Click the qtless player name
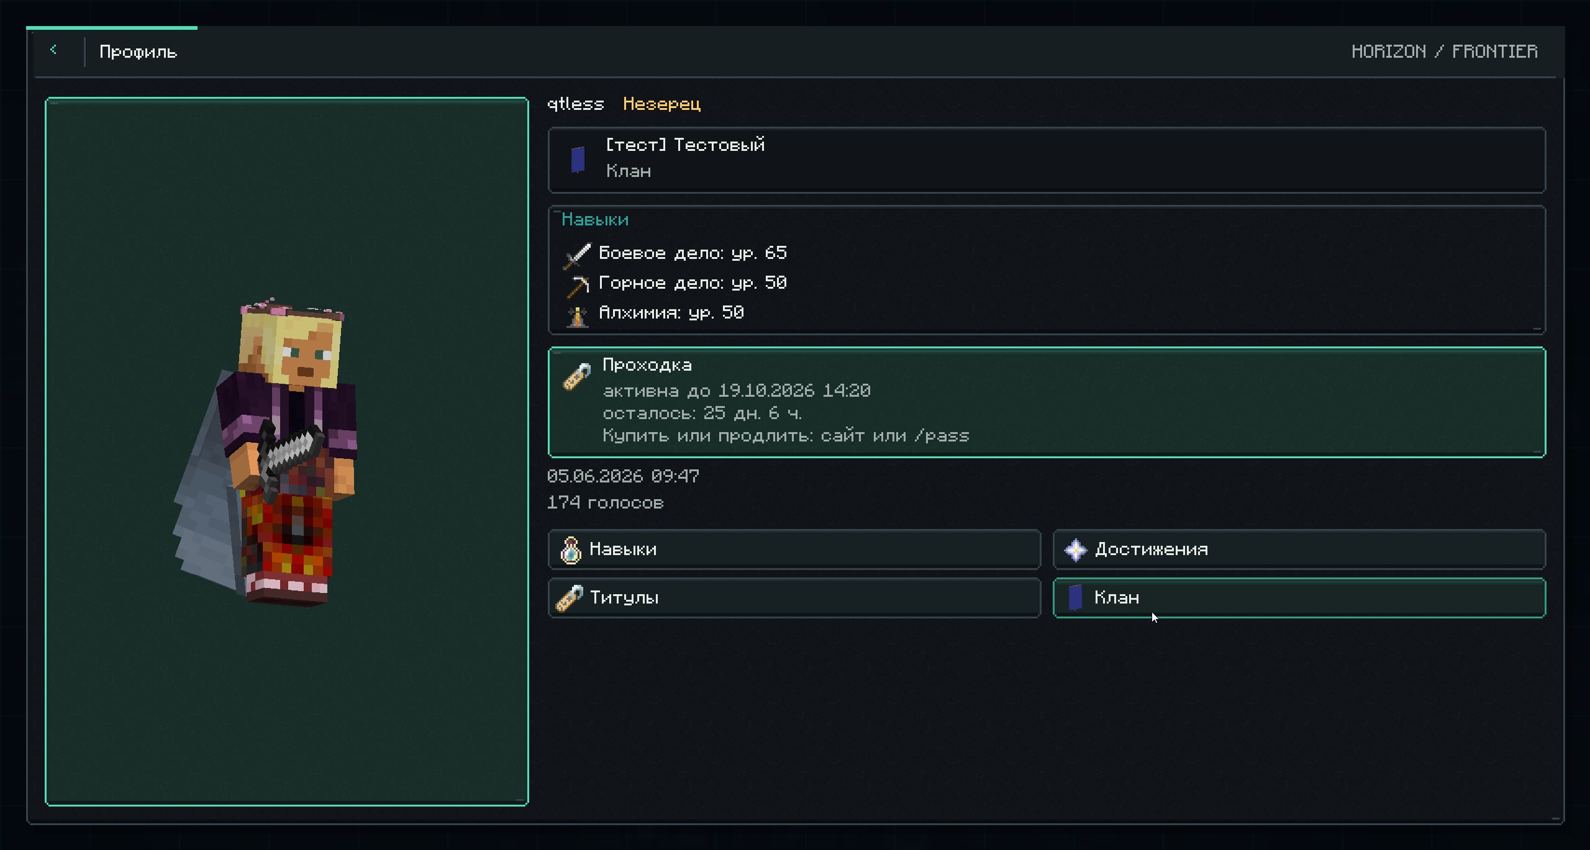Screen dimensions: 1590x850 pyautogui.click(x=575, y=104)
